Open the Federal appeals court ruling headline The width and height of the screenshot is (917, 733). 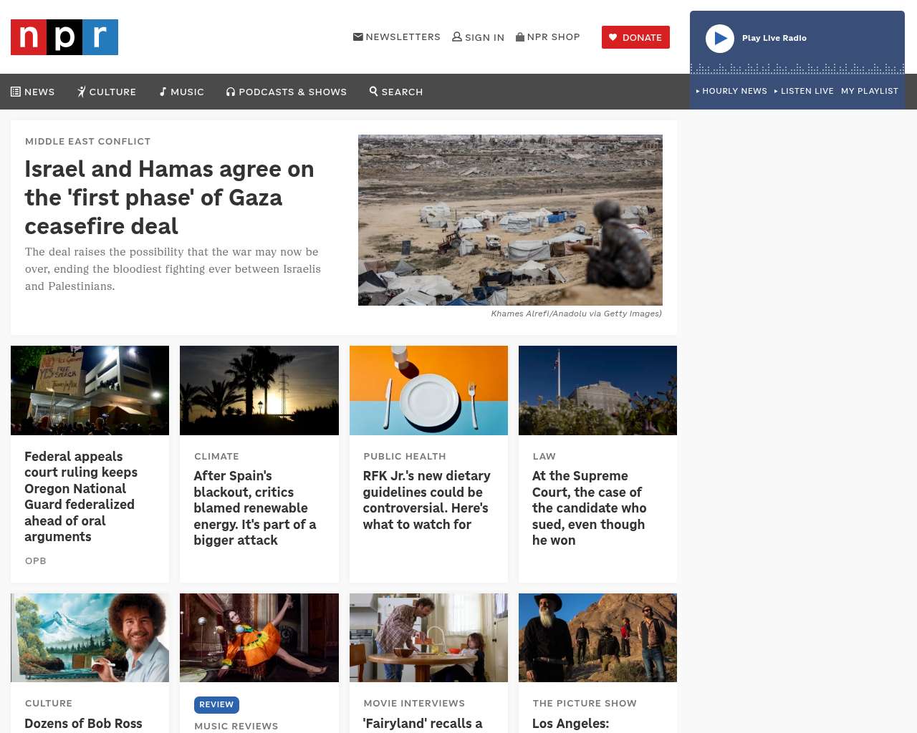tap(81, 497)
